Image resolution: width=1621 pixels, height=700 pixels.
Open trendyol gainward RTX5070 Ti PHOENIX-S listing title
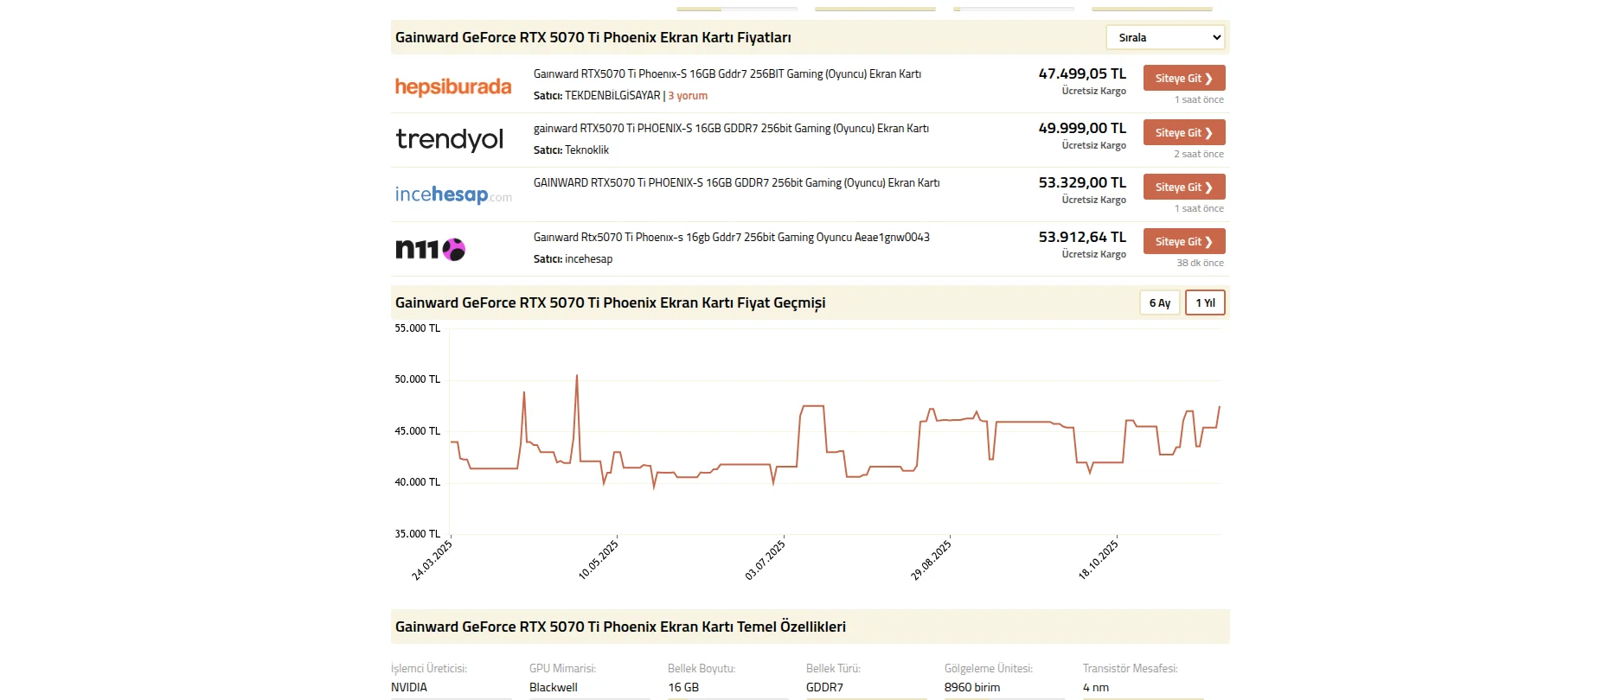click(731, 129)
